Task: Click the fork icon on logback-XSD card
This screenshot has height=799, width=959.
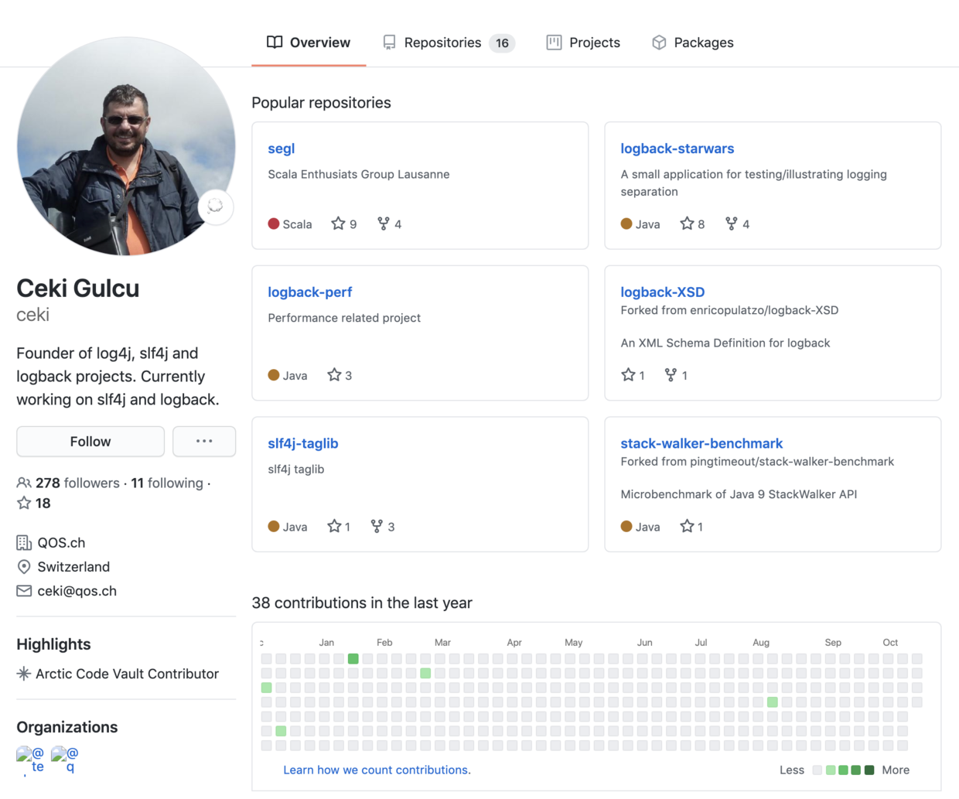Action: coord(671,374)
